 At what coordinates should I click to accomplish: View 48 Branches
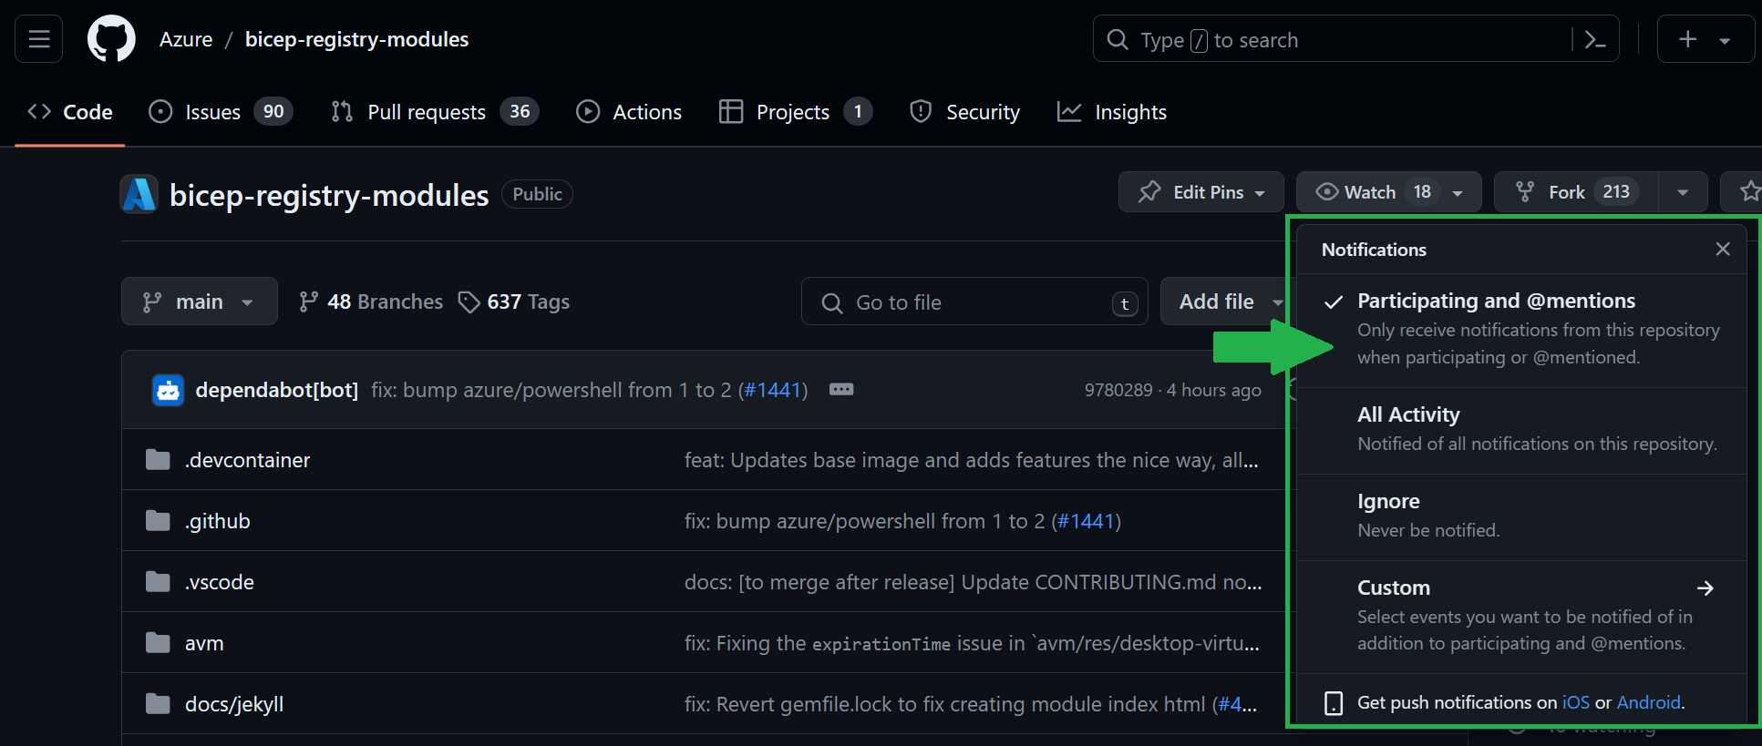point(371,301)
